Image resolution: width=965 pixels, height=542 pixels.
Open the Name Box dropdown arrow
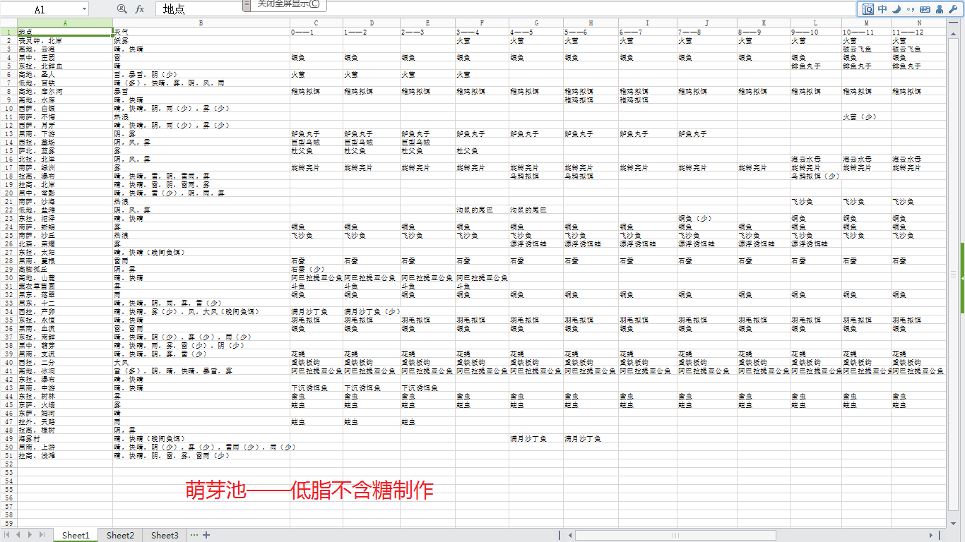[84, 9]
